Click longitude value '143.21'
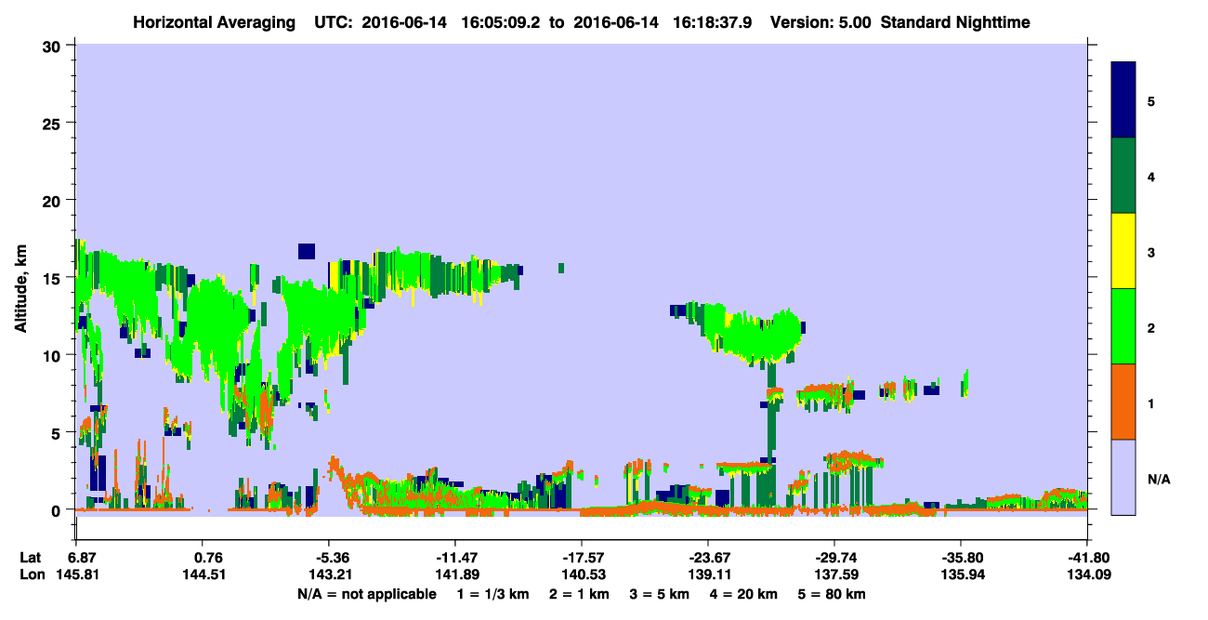 pyautogui.click(x=330, y=575)
